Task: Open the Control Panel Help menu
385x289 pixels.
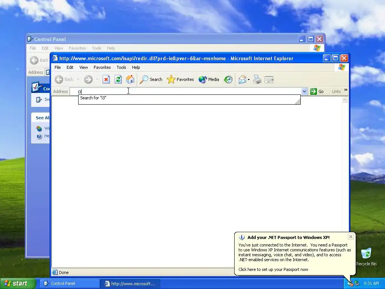Action: coord(111,48)
